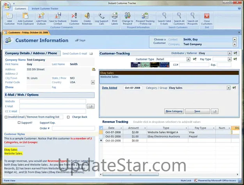This screenshot has width=244, height=185.
Task: Click the New Category button
Action: pos(174,111)
